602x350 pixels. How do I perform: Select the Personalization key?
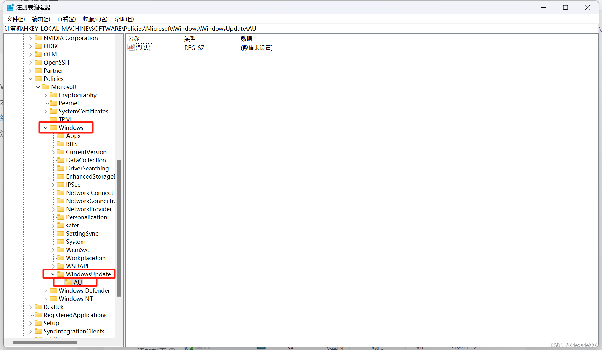(x=87, y=217)
